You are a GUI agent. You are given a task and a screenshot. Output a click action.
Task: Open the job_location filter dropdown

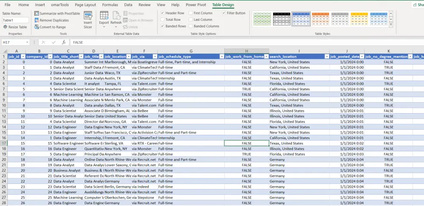(128, 56)
